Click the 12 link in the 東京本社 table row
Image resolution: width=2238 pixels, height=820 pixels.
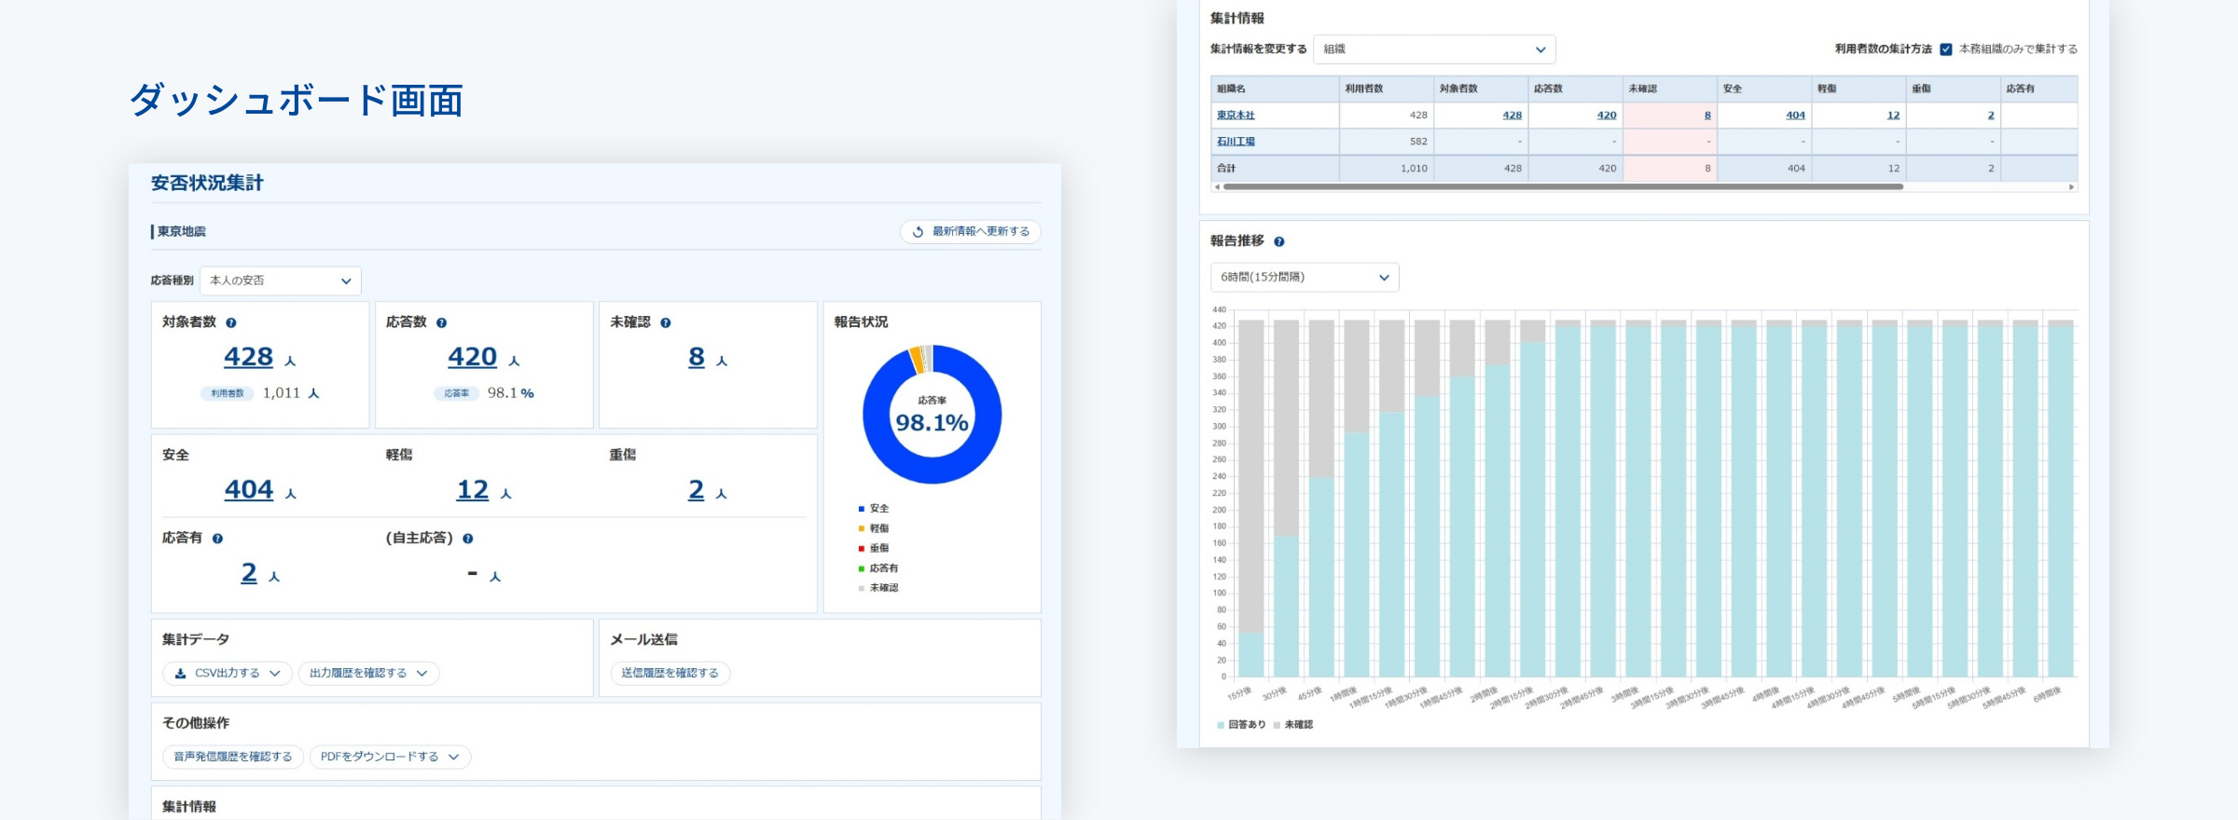tap(1893, 115)
